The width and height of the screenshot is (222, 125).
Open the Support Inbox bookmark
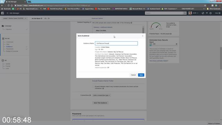click(88, 9)
